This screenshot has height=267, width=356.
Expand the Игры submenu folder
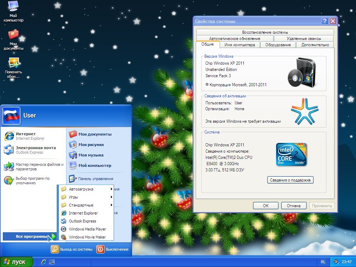[x=87, y=197]
